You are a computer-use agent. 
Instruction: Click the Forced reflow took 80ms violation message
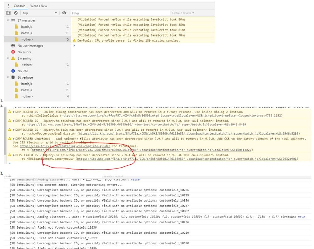click(131, 19)
